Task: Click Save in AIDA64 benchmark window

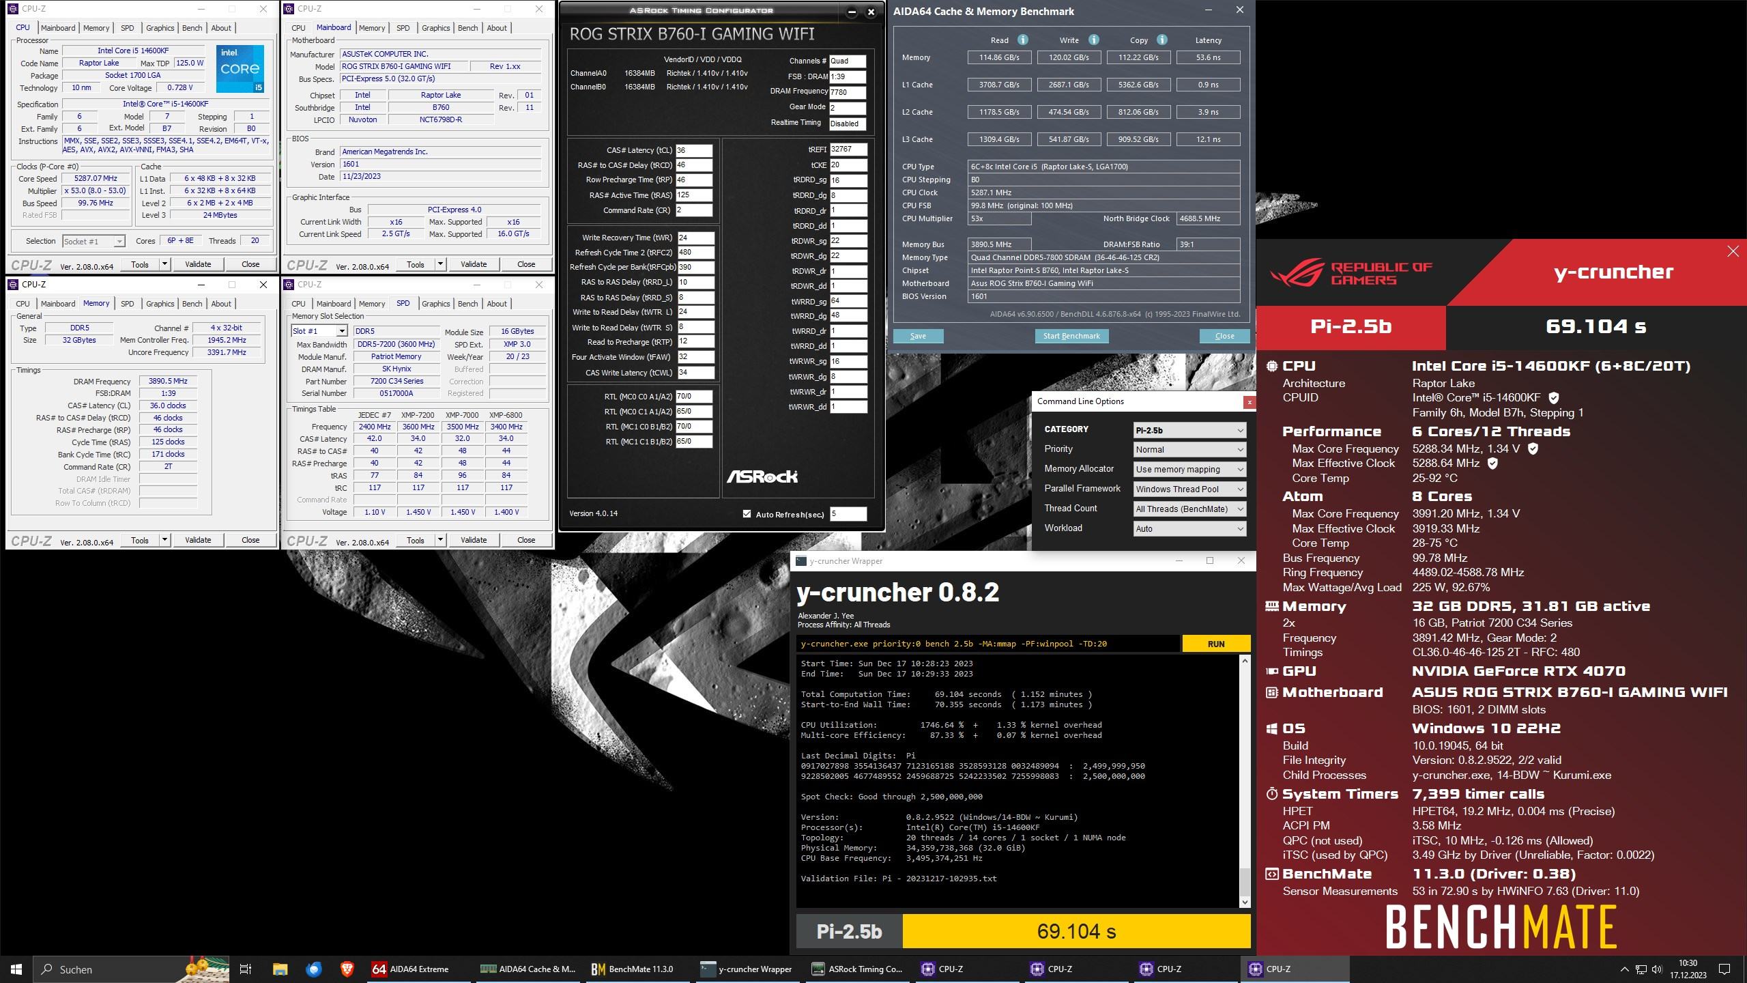Action: click(x=918, y=336)
